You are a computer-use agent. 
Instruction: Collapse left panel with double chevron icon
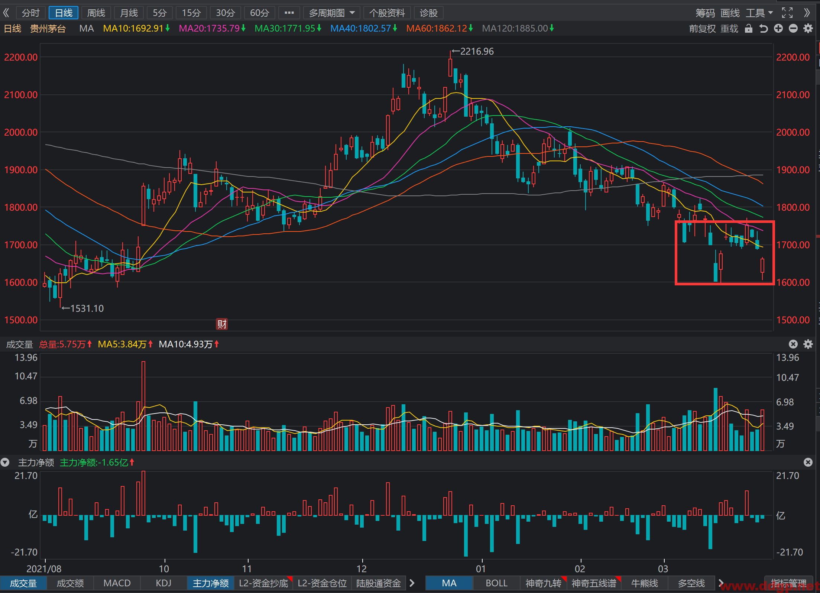coord(6,13)
